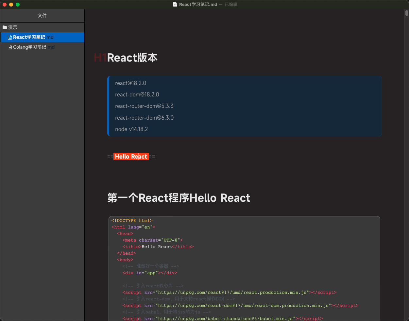Click the Golang学习笔记.md file icon
409x321 pixels.
[10, 47]
